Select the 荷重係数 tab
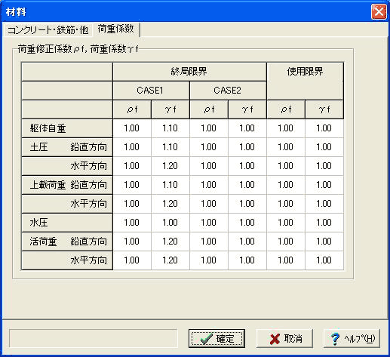 click(115, 29)
